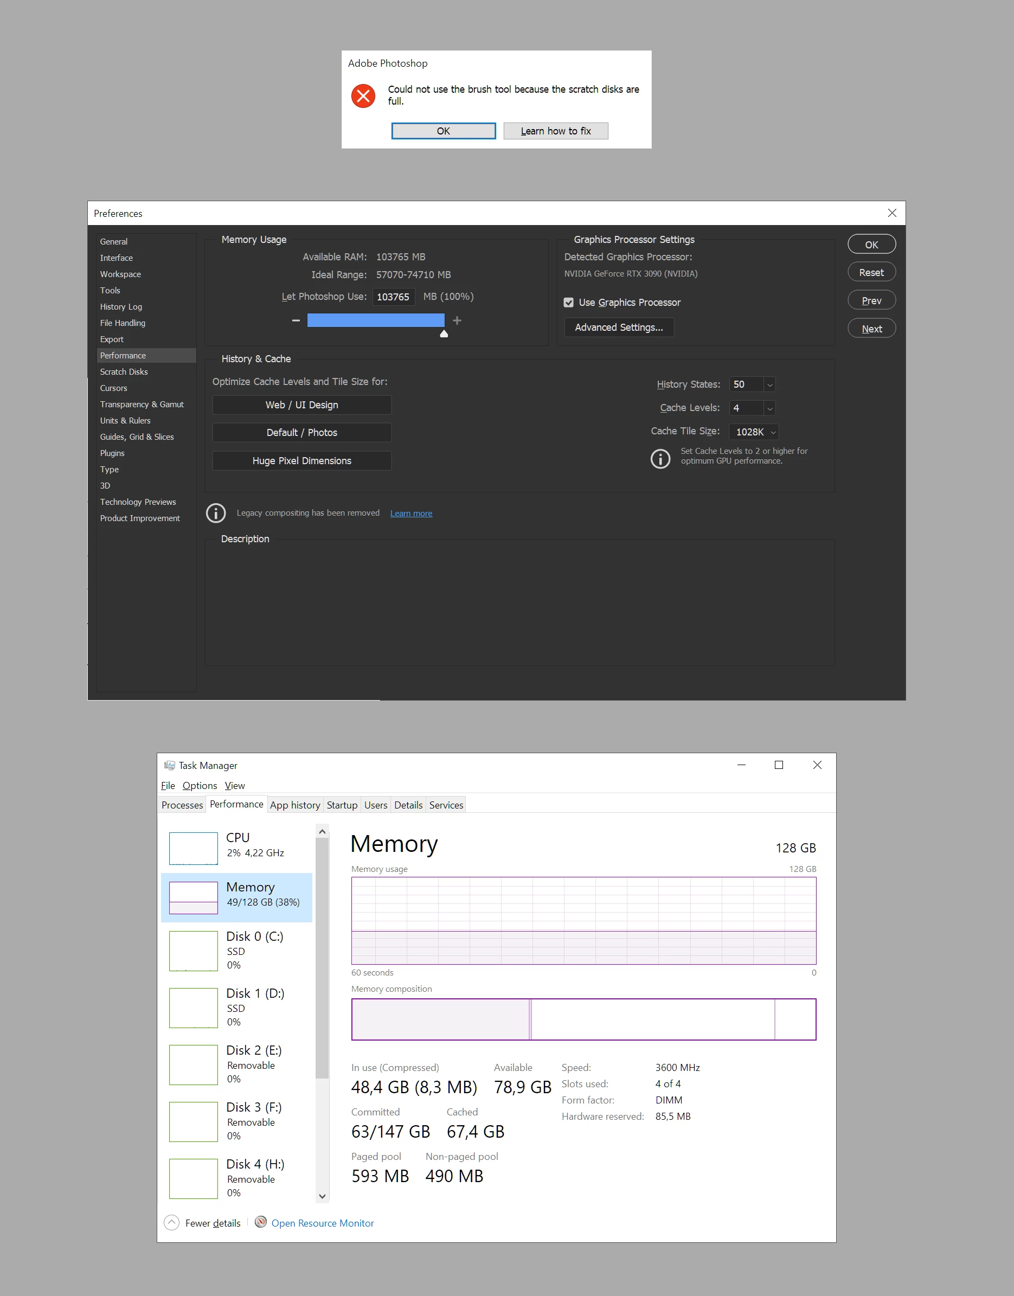The image size is (1014, 1296).
Task: Open Resource Monitor link
Action: (323, 1223)
